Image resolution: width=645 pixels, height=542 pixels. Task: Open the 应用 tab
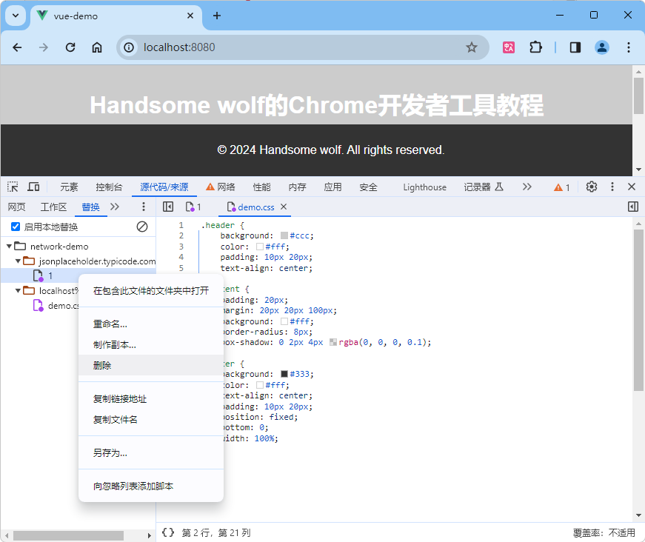click(332, 187)
